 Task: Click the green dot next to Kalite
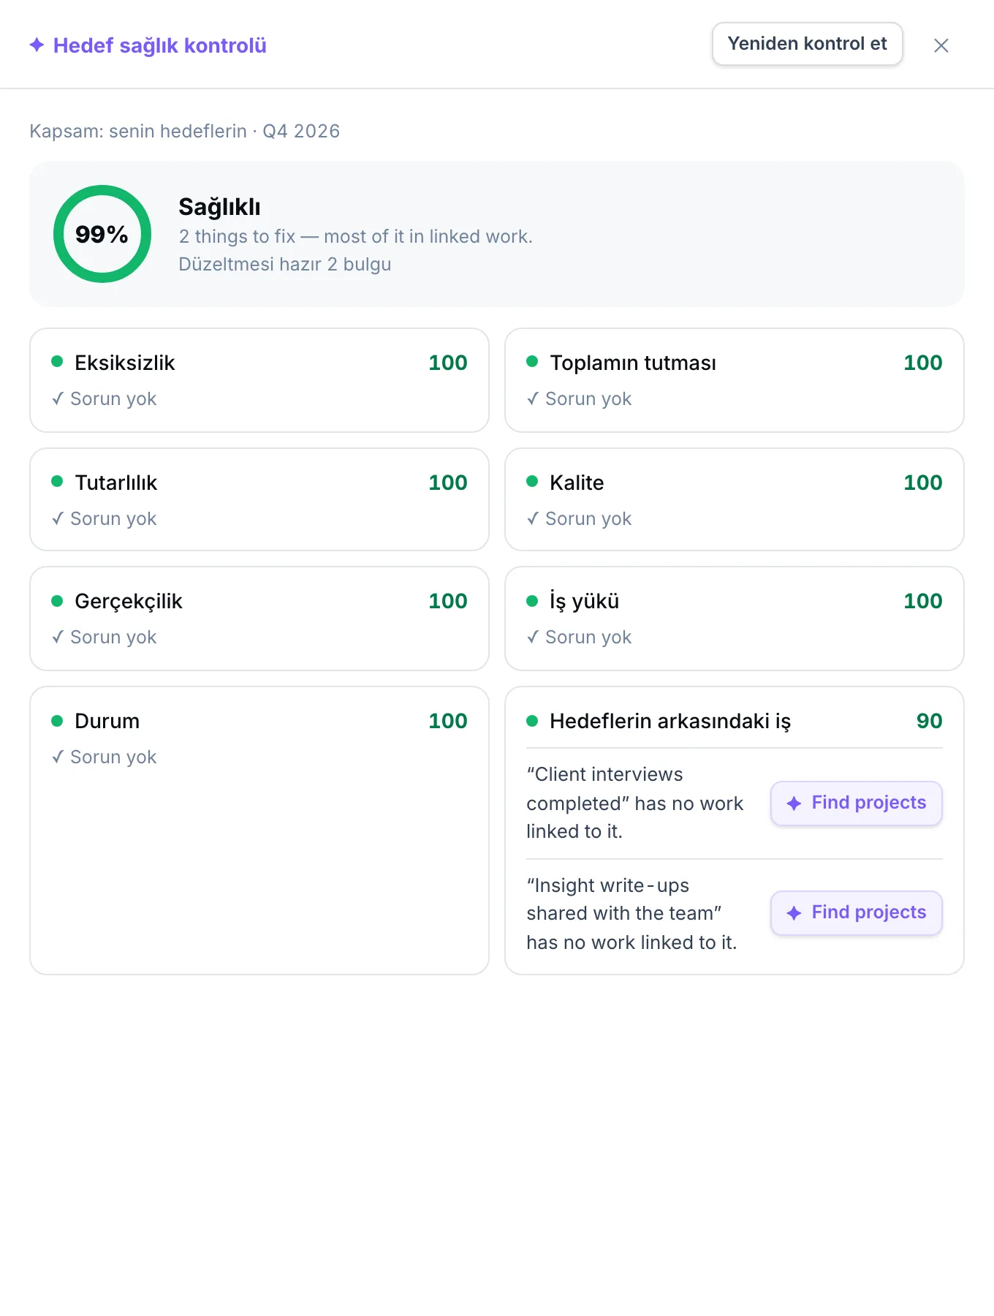click(532, 481)
